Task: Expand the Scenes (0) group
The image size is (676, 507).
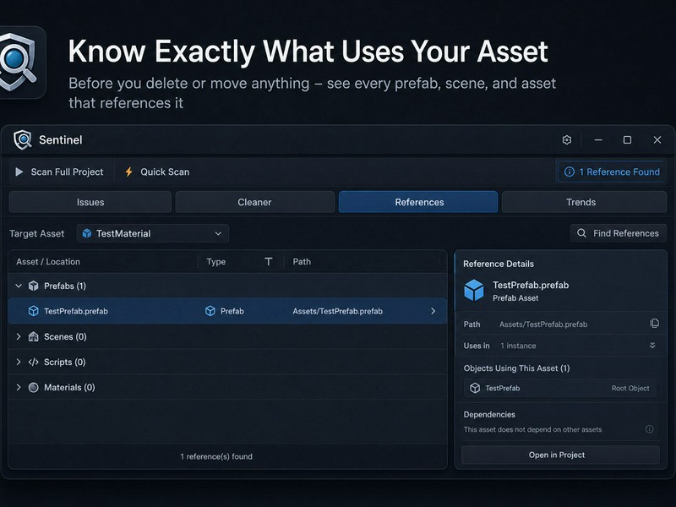Action: pos(19,336)
